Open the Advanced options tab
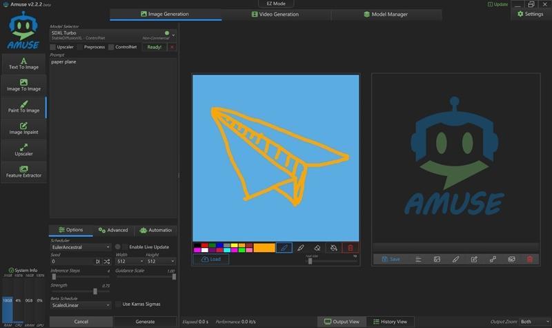The width and height of the screenshot is (552, 328). coord(112,230)
